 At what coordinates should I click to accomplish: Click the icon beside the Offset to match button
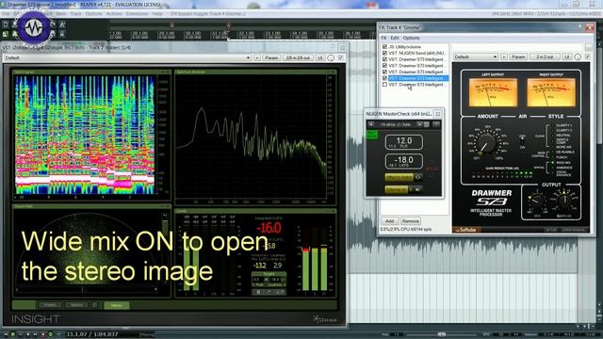coord(418,177)
